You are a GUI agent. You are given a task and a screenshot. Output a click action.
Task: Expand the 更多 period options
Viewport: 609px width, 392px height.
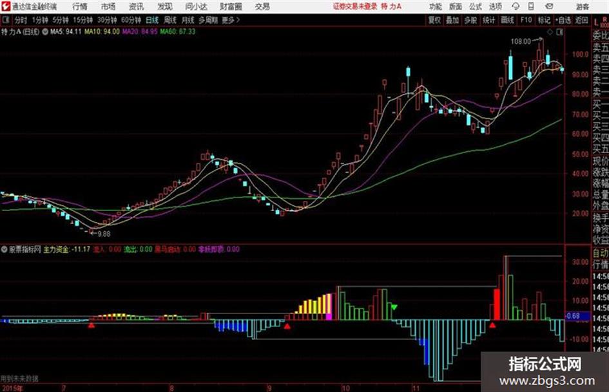click(x=231, y=20)
